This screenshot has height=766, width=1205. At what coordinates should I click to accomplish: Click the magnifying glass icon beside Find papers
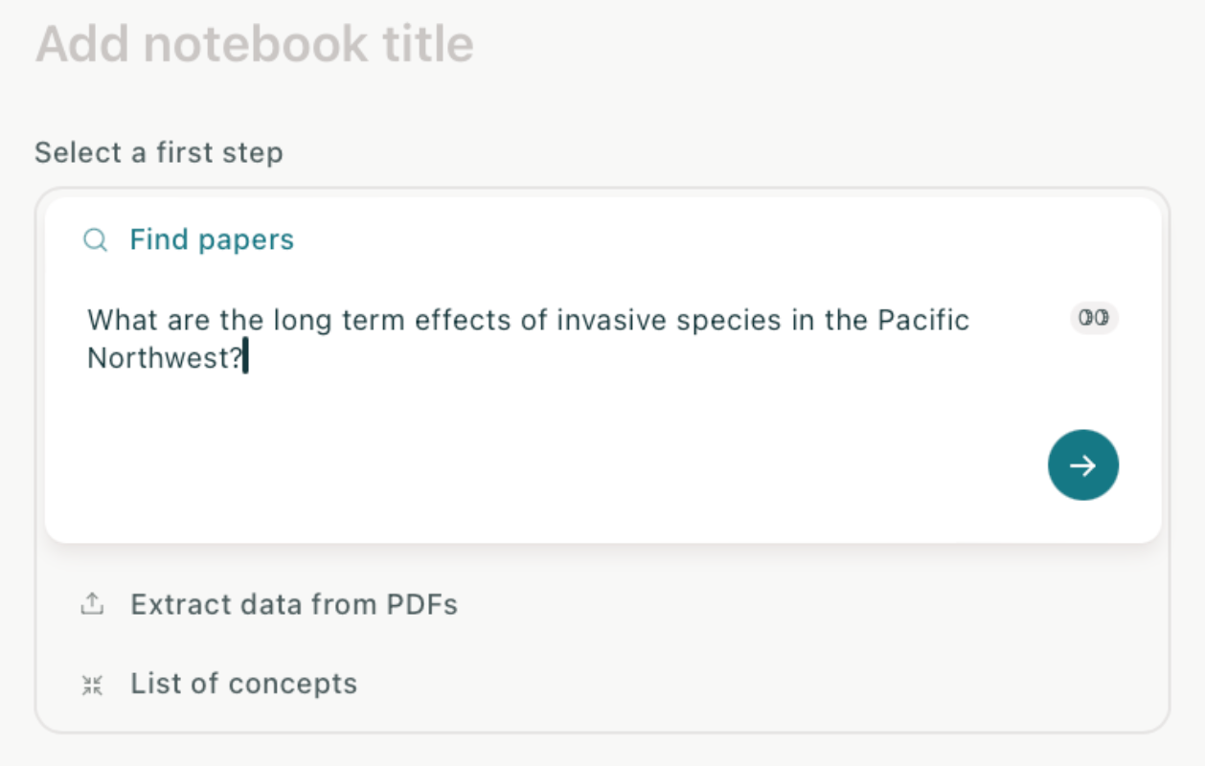tap(95, 239)
